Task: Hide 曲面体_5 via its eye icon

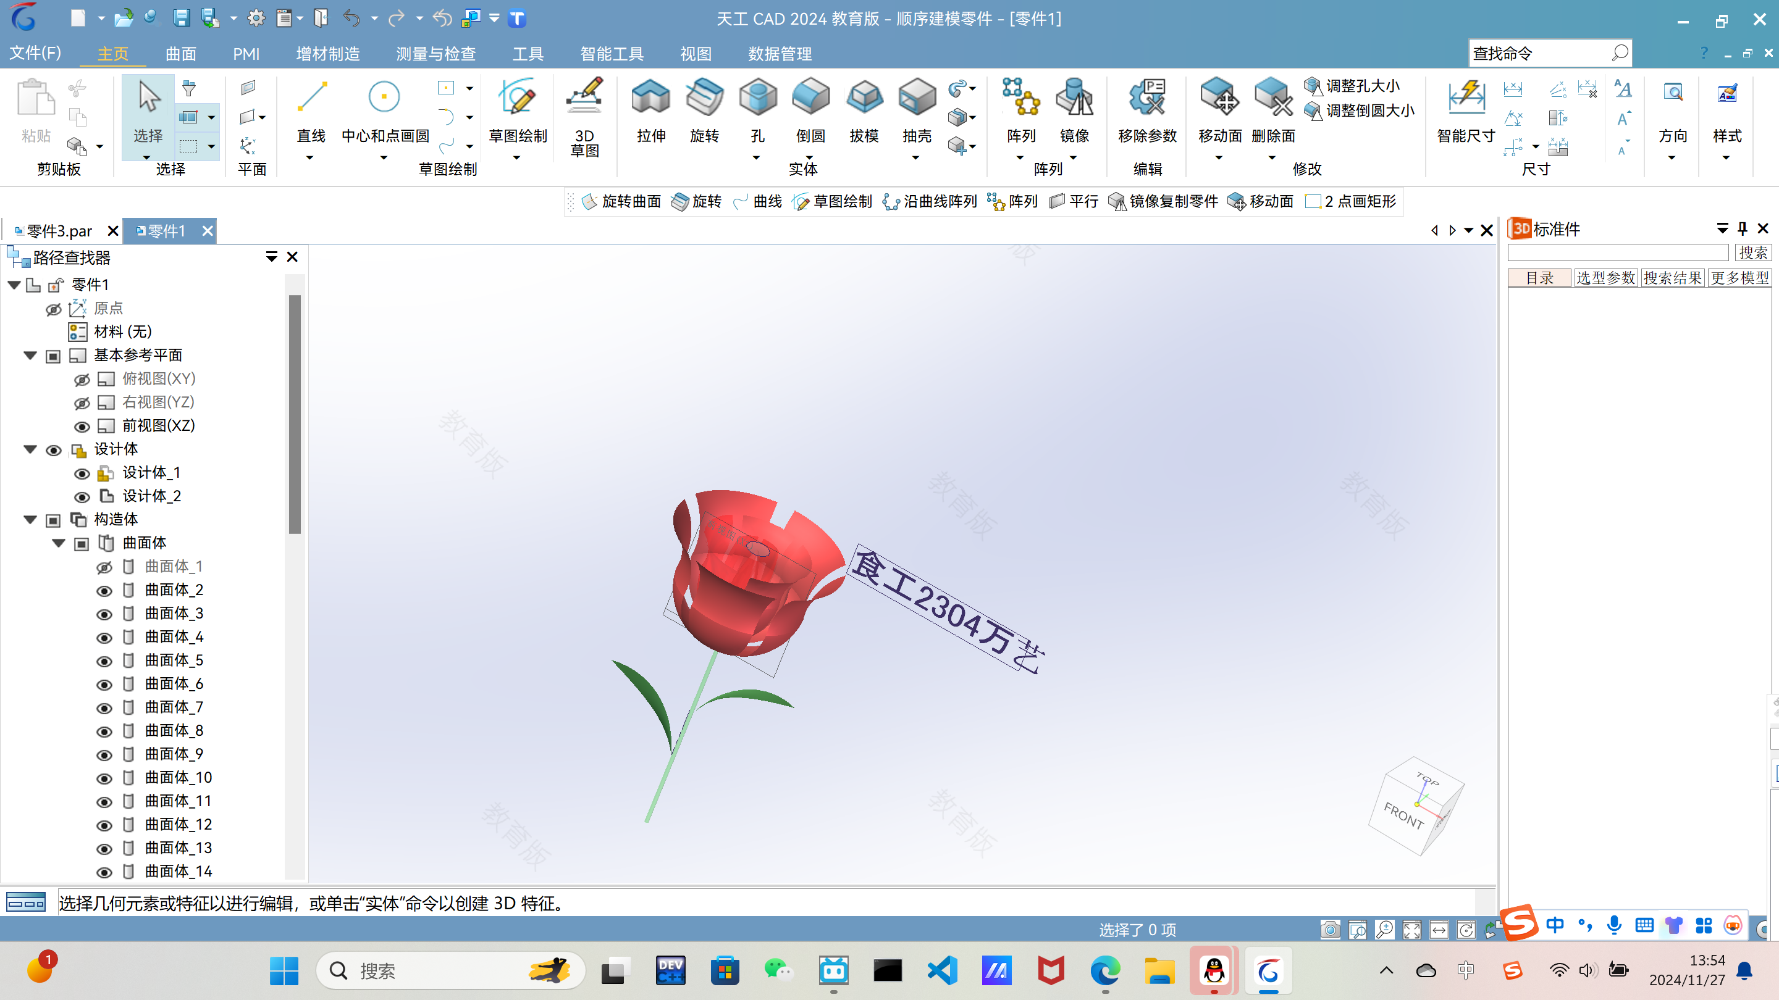Action: click(104, 661)
